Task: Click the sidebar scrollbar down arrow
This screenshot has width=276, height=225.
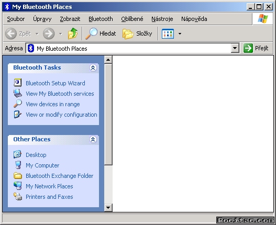Action: point(108,208)
